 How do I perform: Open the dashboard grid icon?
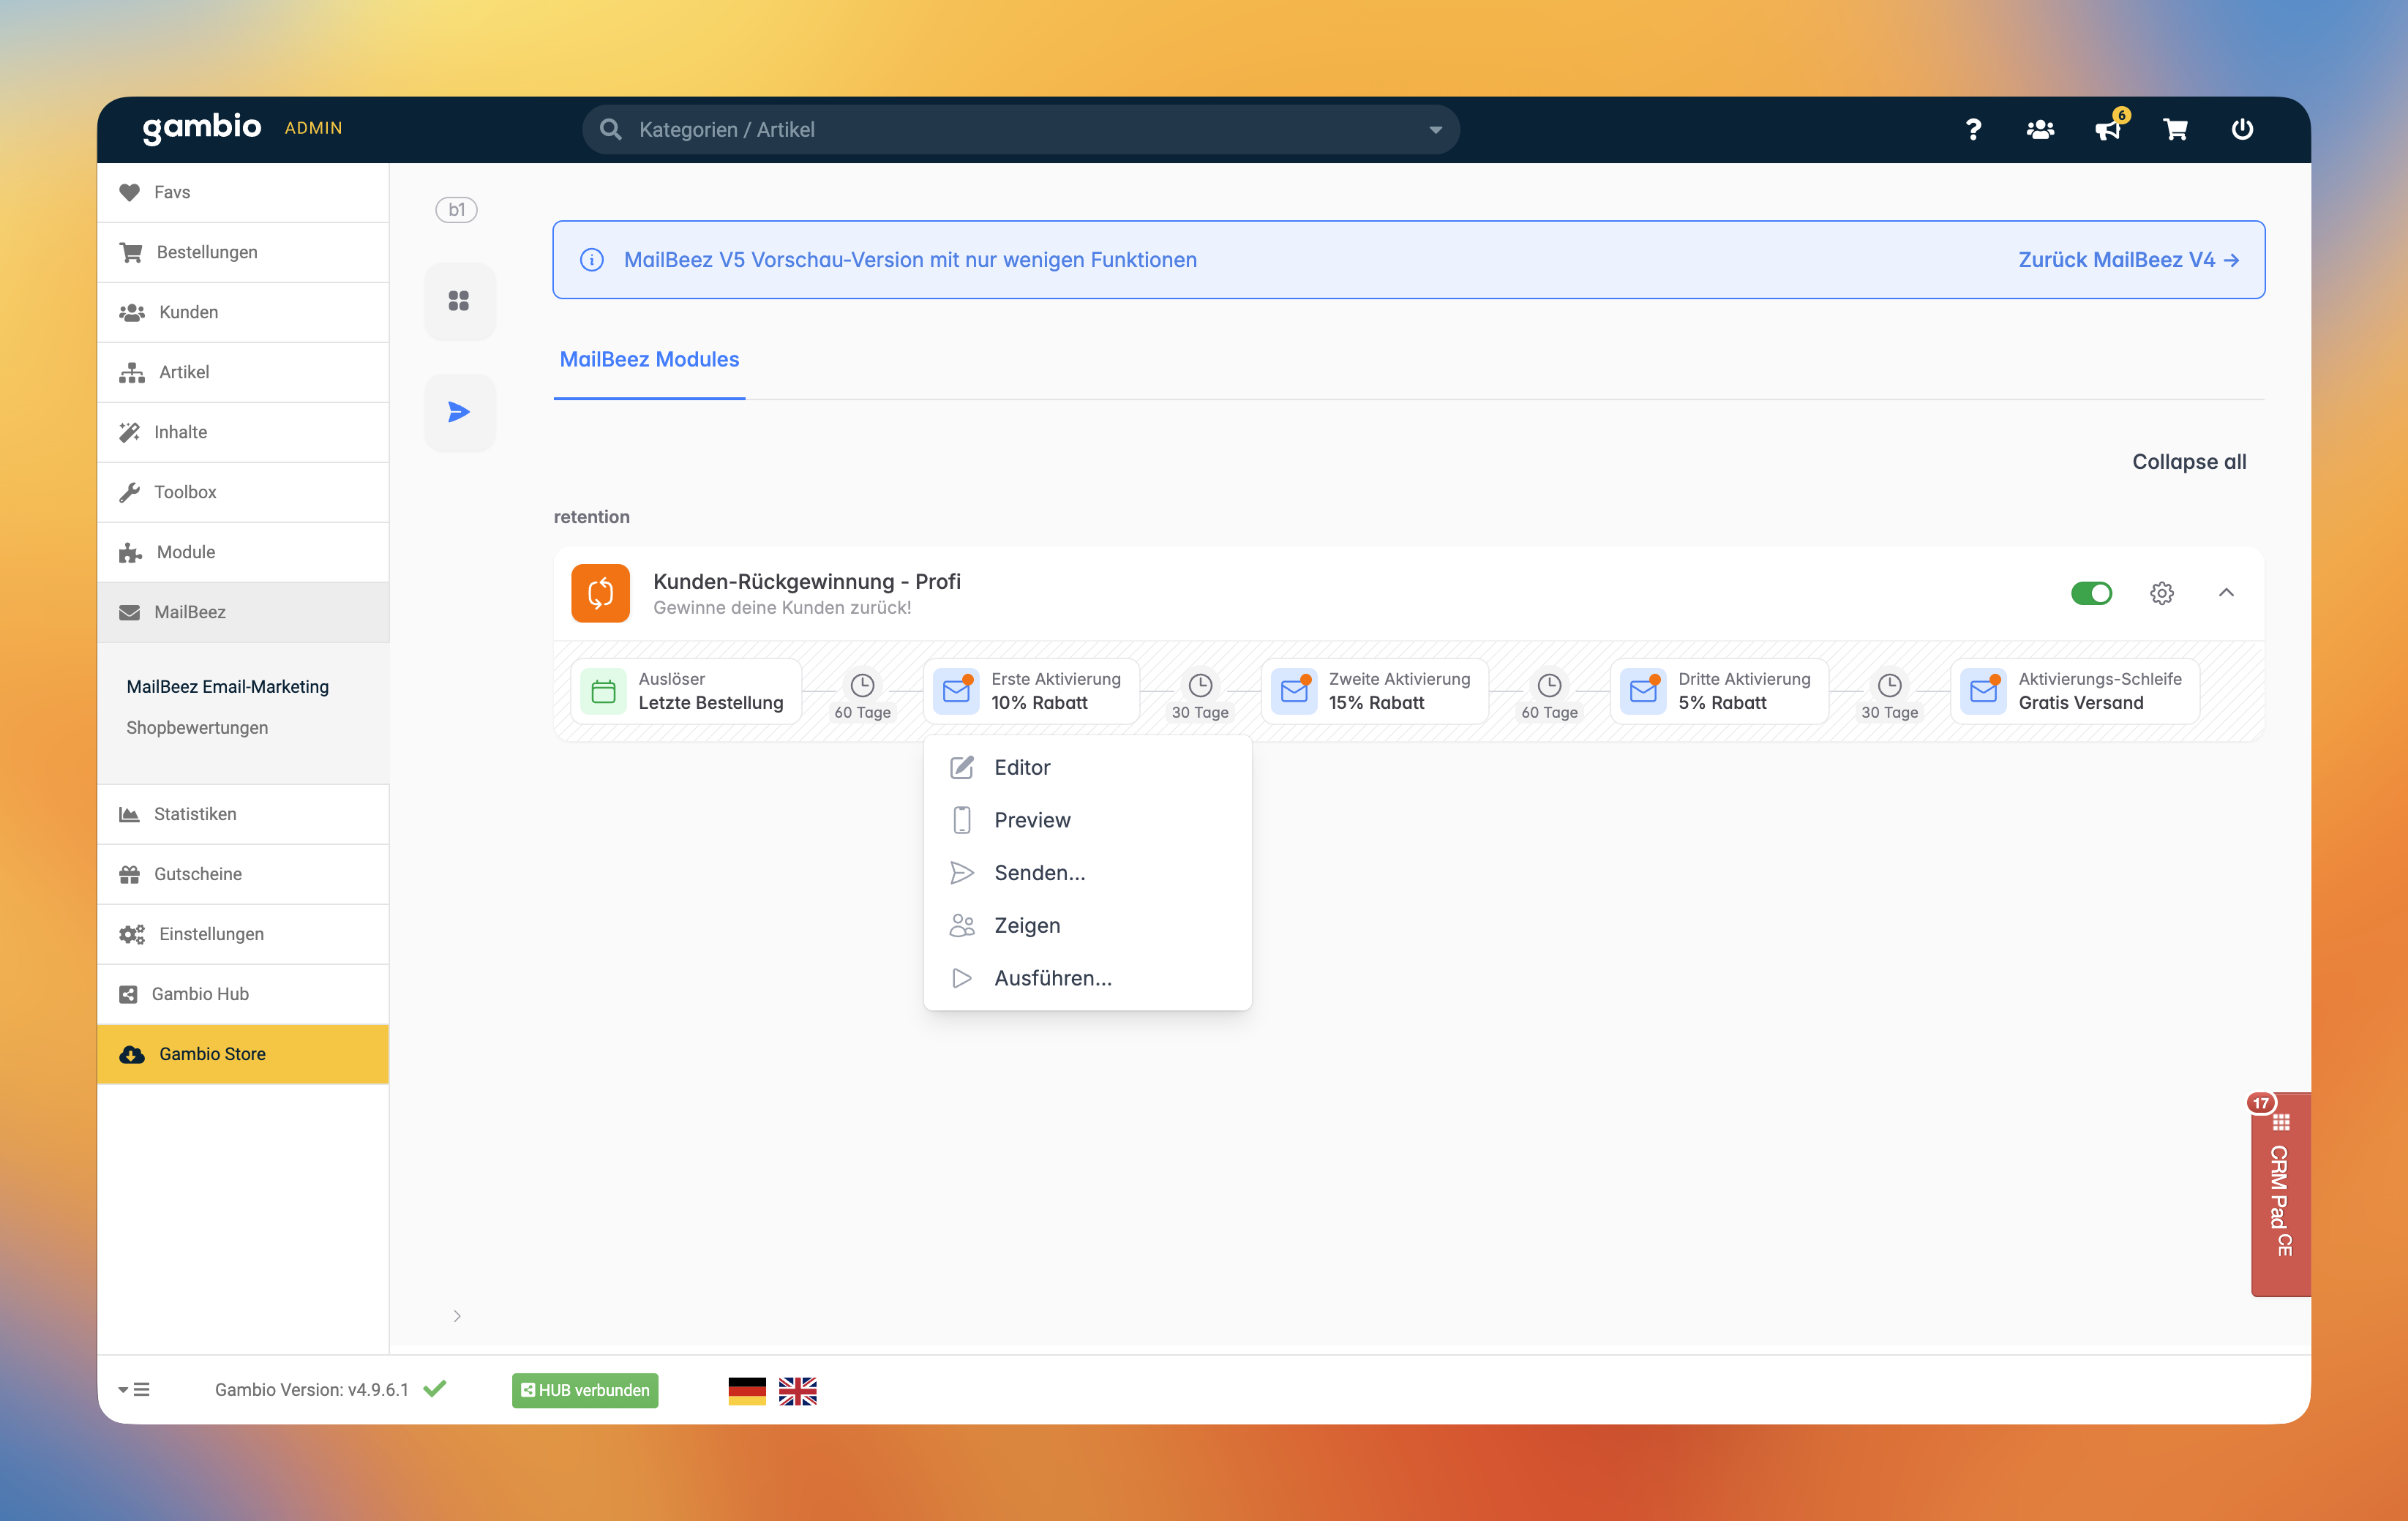point(459,301)
